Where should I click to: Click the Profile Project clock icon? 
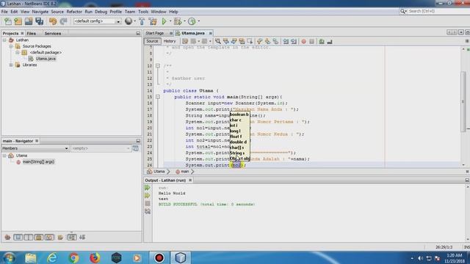(192, 21)
